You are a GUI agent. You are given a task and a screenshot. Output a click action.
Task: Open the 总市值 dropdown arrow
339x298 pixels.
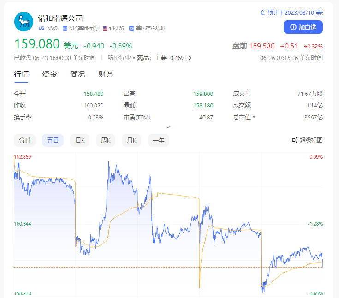tap(254, 117)
